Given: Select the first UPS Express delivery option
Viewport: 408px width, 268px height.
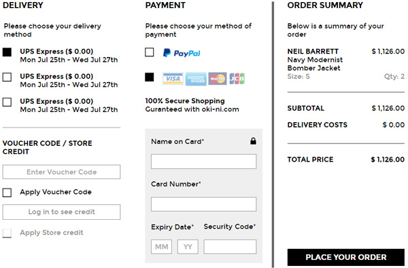Looking at the screenshot, I should [7, 52].
